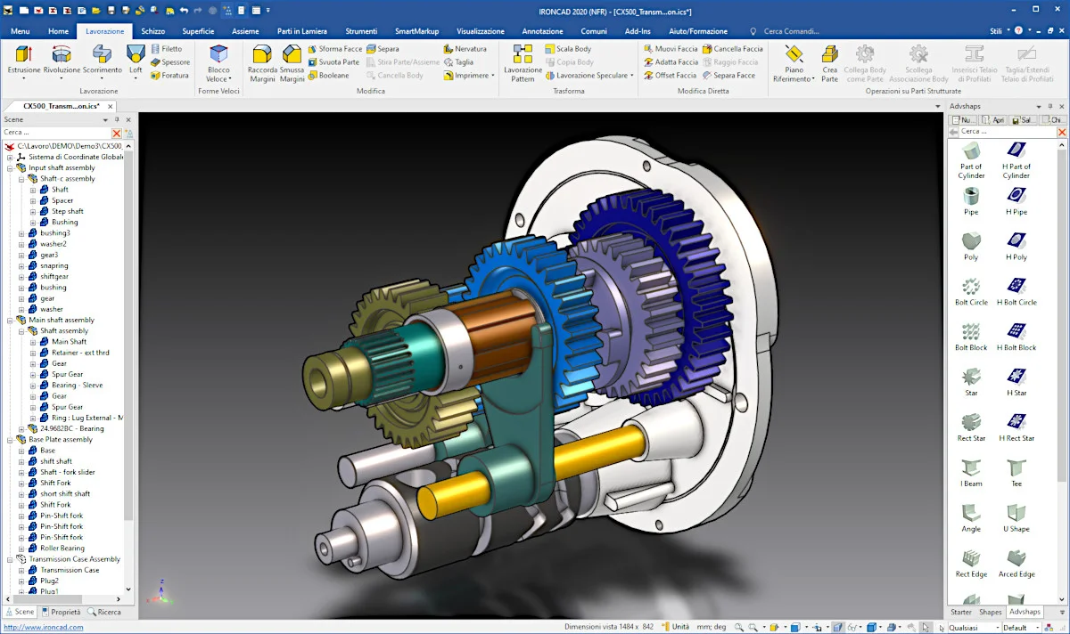This screenshot has height=634, width=1070.
Task: Pick the Bolt Circle shape from catalog
Action: click(971, 289)
